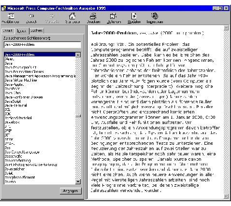Viewport: 231px width, 206px height.
Task: Select the Java entry in index
Action: 8,63
